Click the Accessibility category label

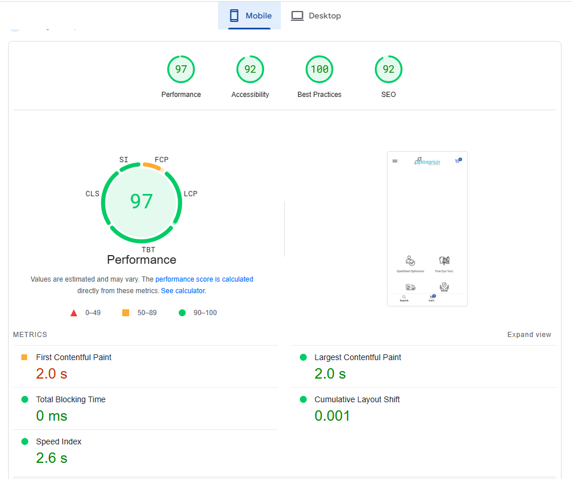click(250, 95)
